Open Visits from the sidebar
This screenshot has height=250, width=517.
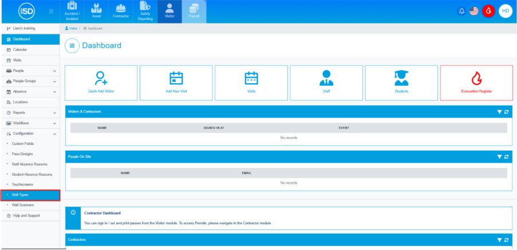click(x=31, y=61)
